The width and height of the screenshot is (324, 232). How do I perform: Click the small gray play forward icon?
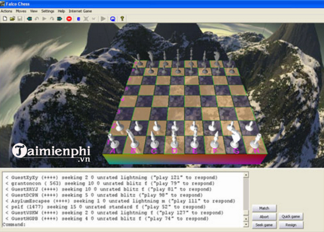point(44,19)
